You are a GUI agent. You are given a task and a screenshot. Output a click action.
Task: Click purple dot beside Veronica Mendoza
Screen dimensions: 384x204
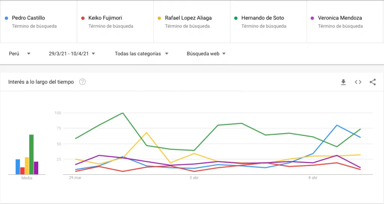(312, 18)
